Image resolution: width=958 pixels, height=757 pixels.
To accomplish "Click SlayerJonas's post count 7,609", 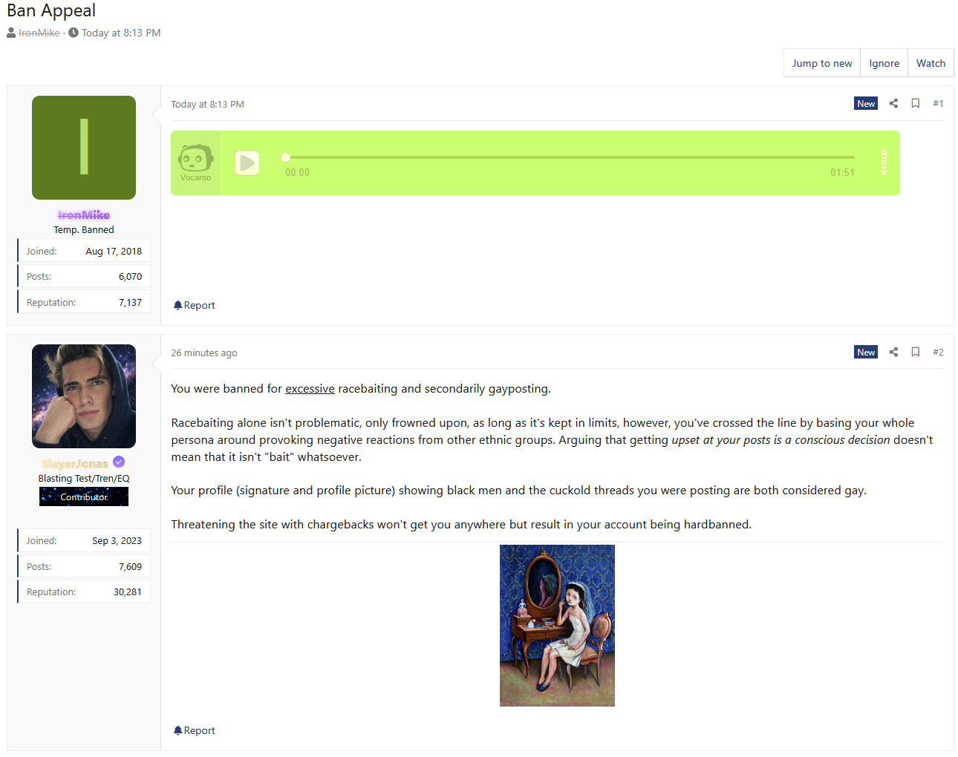I will [130, 567].
